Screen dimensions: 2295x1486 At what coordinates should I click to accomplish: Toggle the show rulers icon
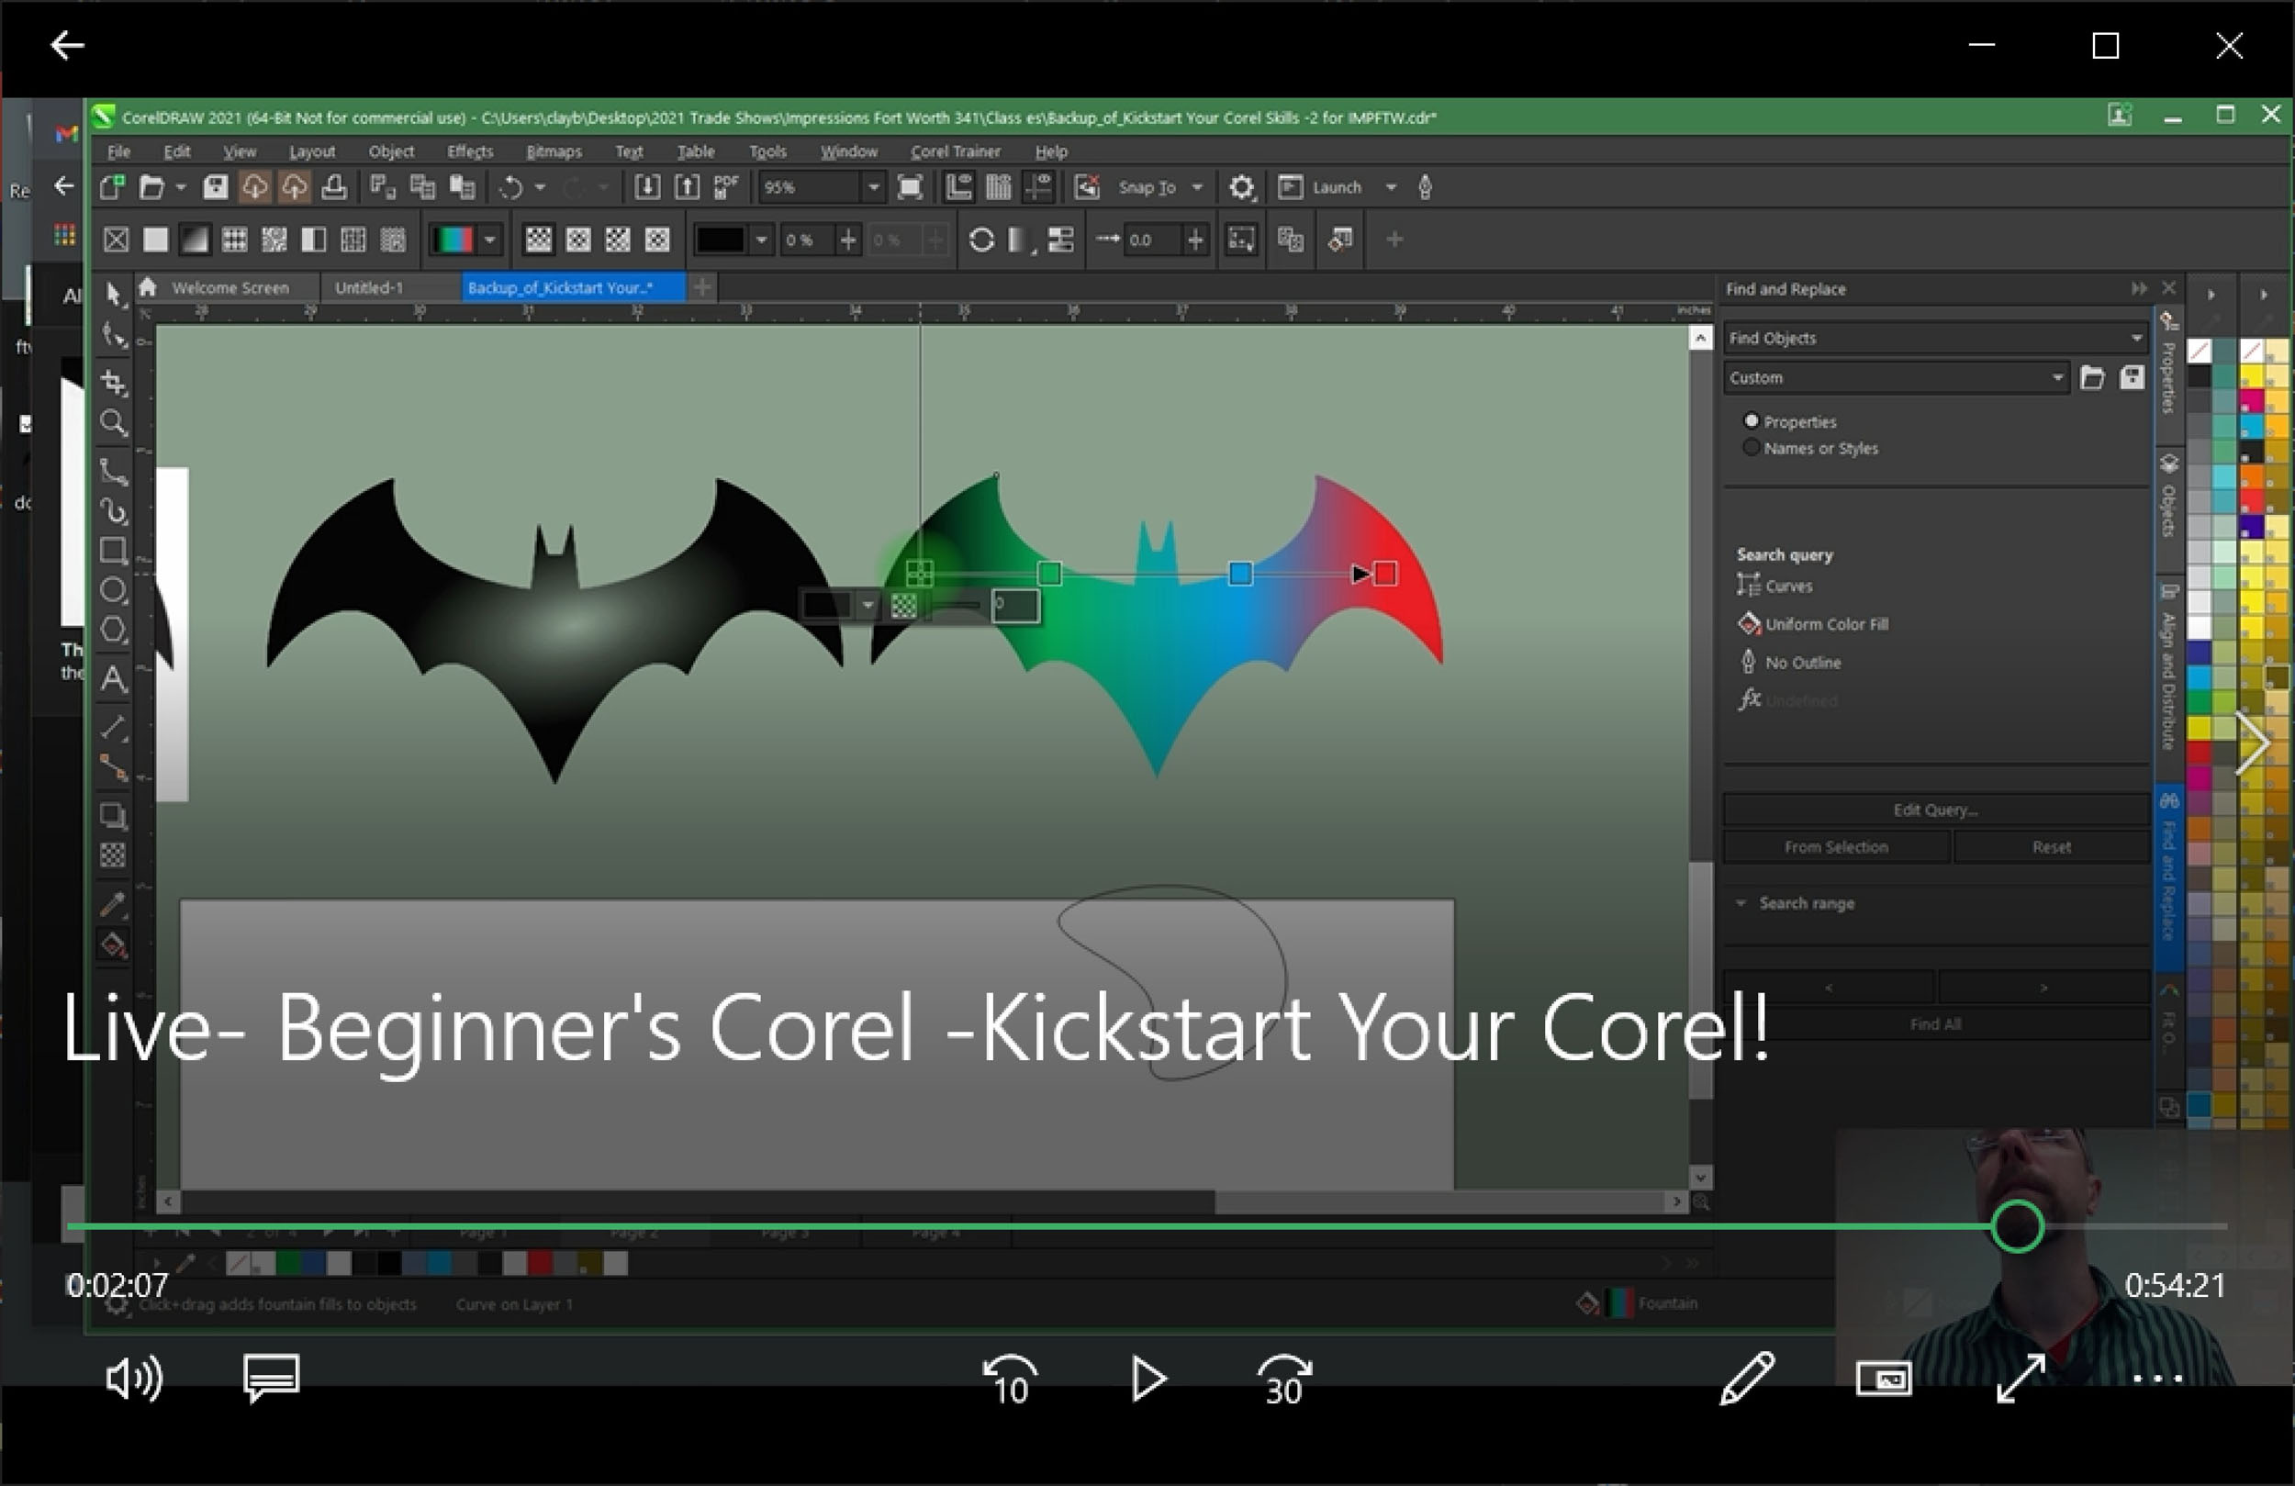(x=958, y=187)
